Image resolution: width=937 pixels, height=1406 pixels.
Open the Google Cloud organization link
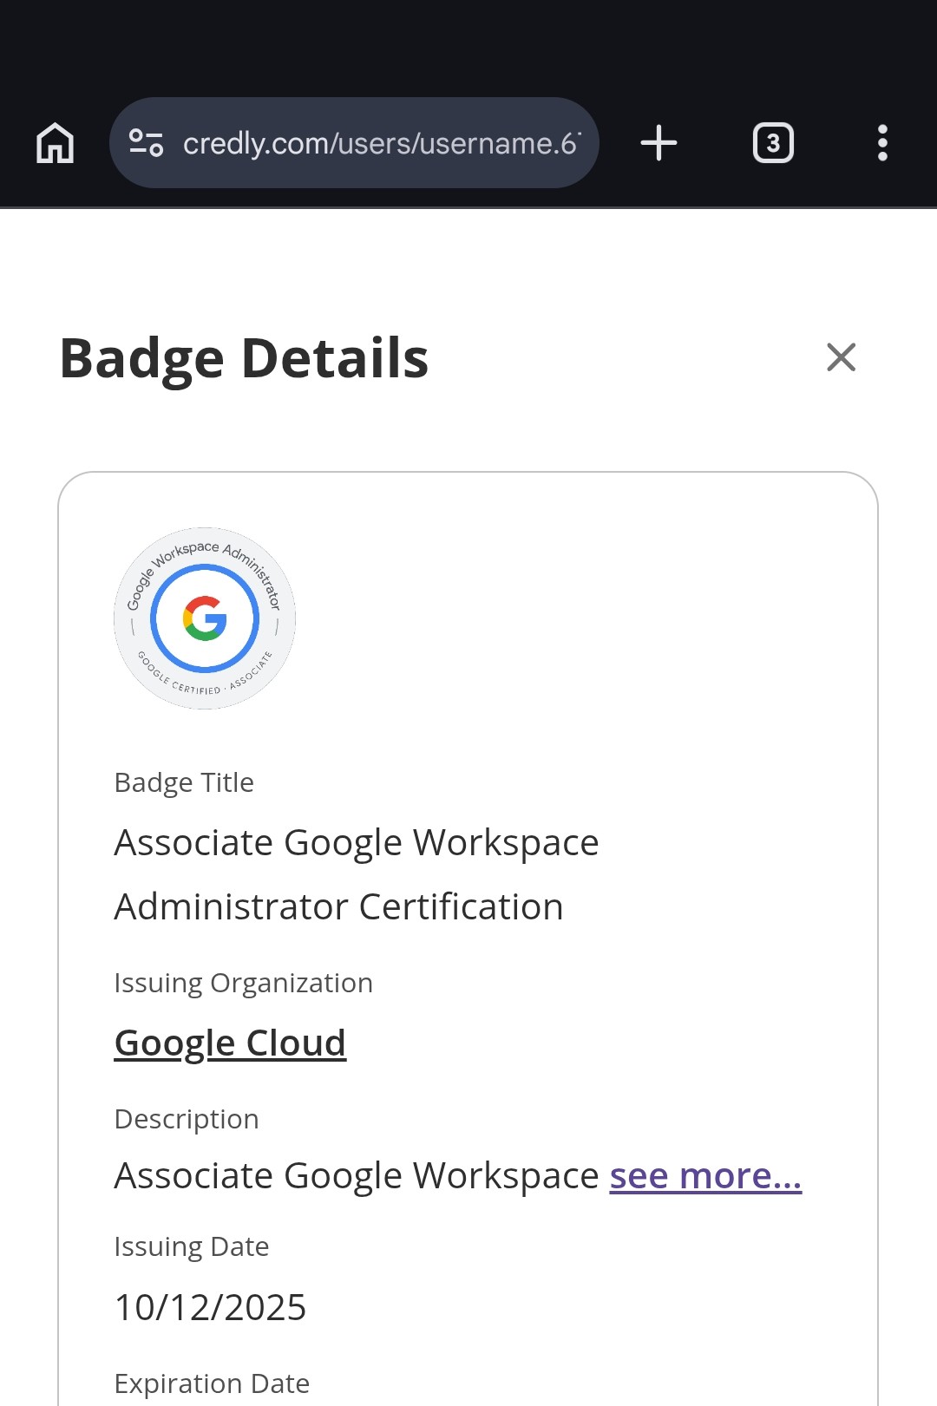pyautogui.click(x=230, y=1043)
